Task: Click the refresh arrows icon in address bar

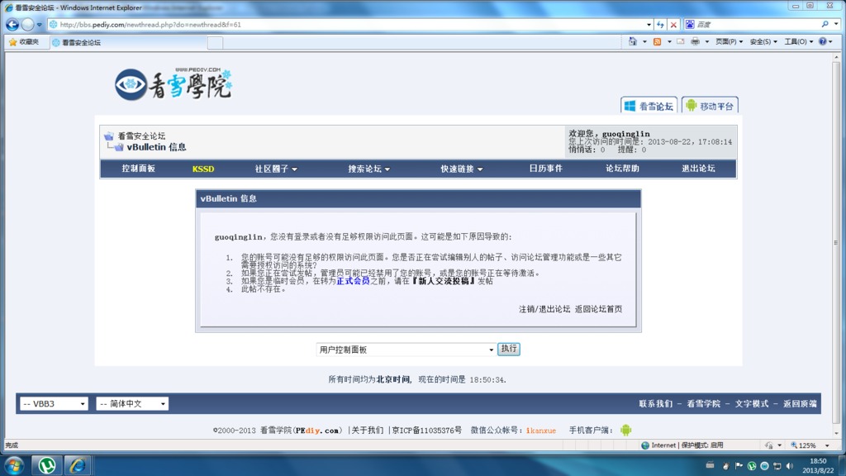Action: [x=660, y=24]
